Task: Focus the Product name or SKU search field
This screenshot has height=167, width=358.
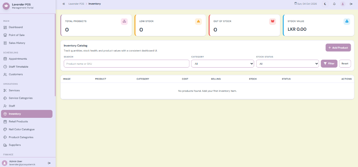Action: click(x=126, y=64)
